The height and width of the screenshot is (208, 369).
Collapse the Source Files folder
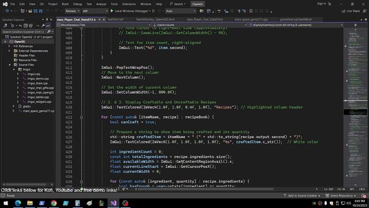9,65
